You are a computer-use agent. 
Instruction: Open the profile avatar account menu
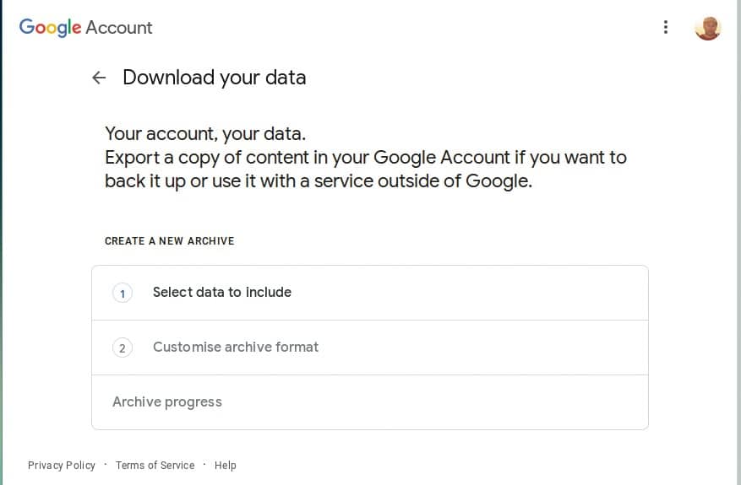click(707, 28)
